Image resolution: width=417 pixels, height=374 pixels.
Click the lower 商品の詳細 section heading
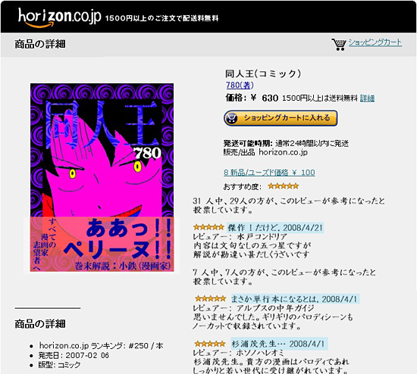[40, 324]
